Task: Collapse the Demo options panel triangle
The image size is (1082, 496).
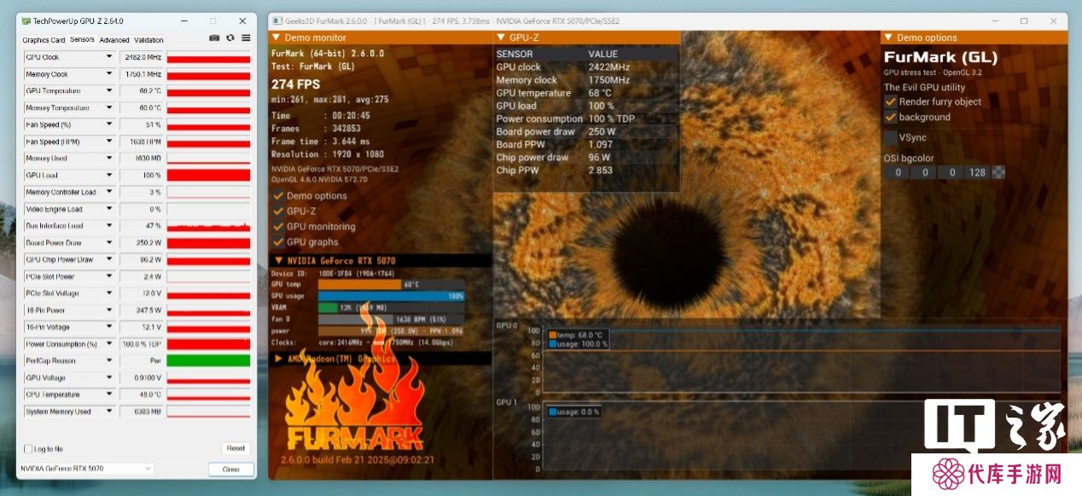Action: point(888,37)
